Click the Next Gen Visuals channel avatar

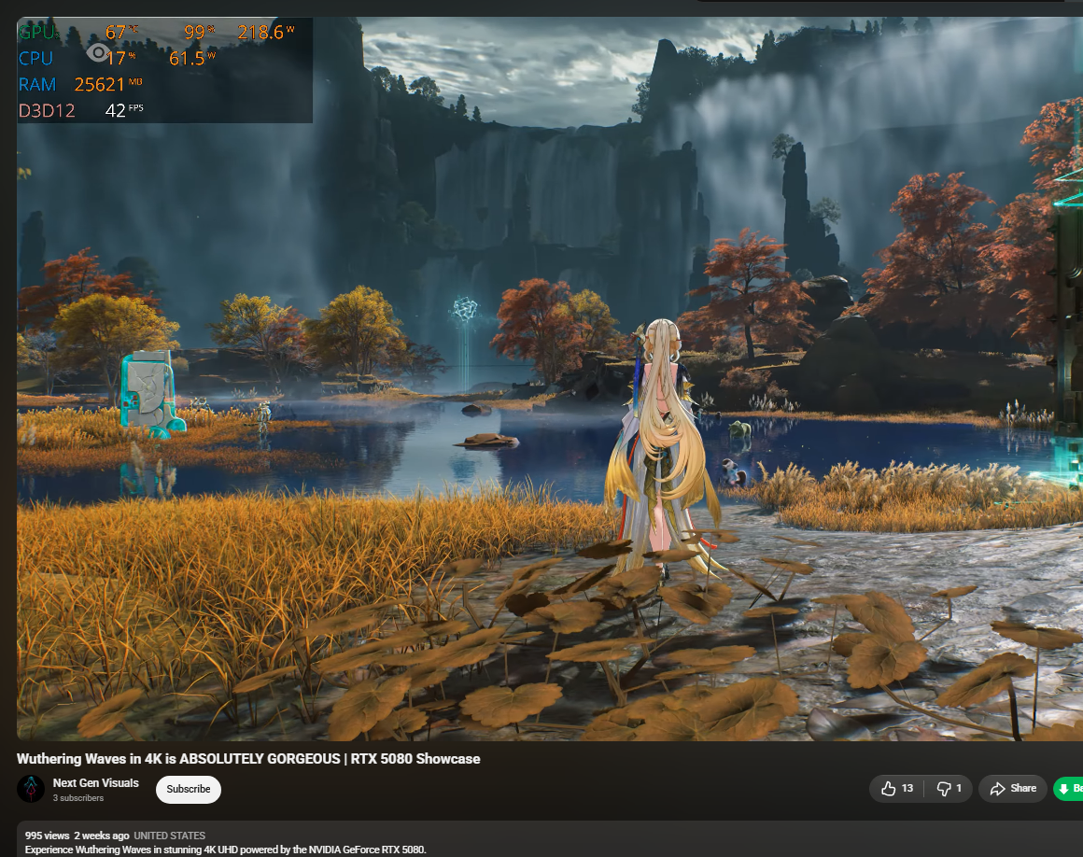pyautogui.click(x=31, y=789)
